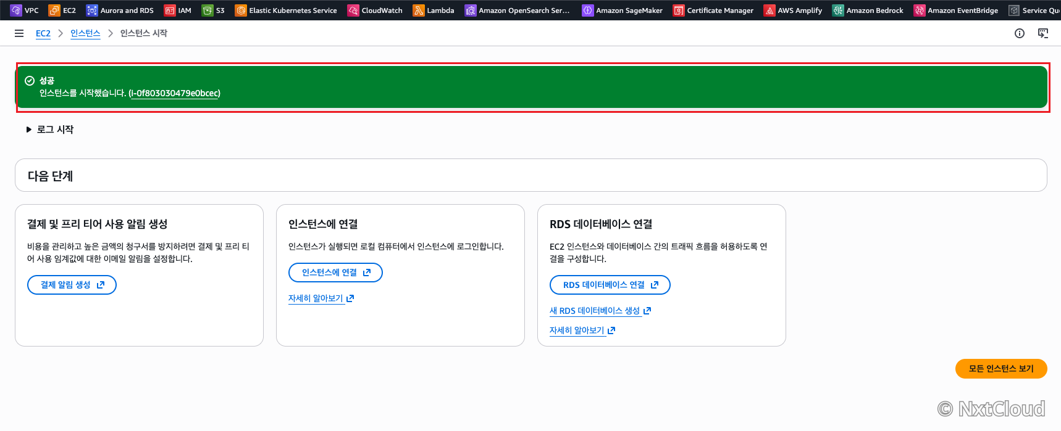The image size is (1061, 431).
Task: Open the S3 service shortcut icon
Action: coord(208,10)
